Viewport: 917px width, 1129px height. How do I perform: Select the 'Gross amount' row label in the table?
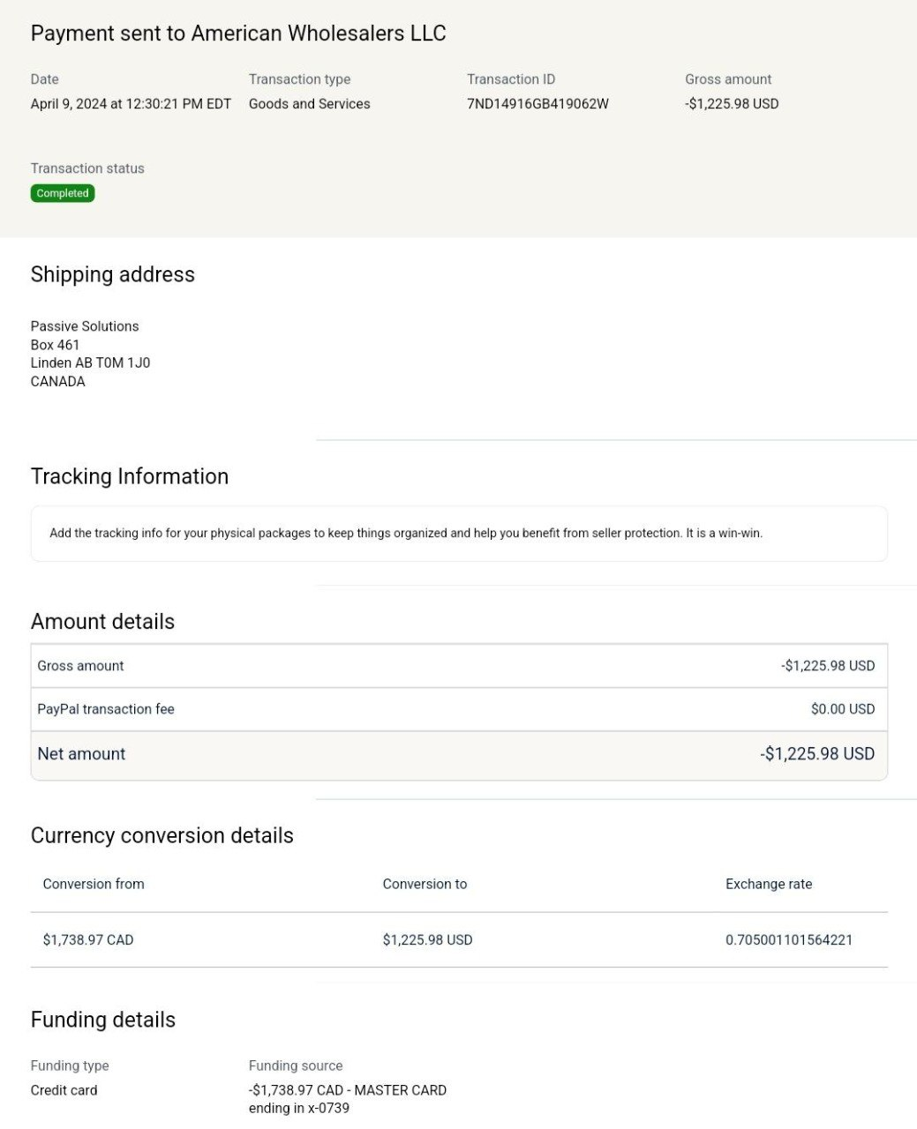[80, 666]
